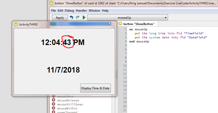Click the LiveCode icon in script editor title bar

point(51,3)
